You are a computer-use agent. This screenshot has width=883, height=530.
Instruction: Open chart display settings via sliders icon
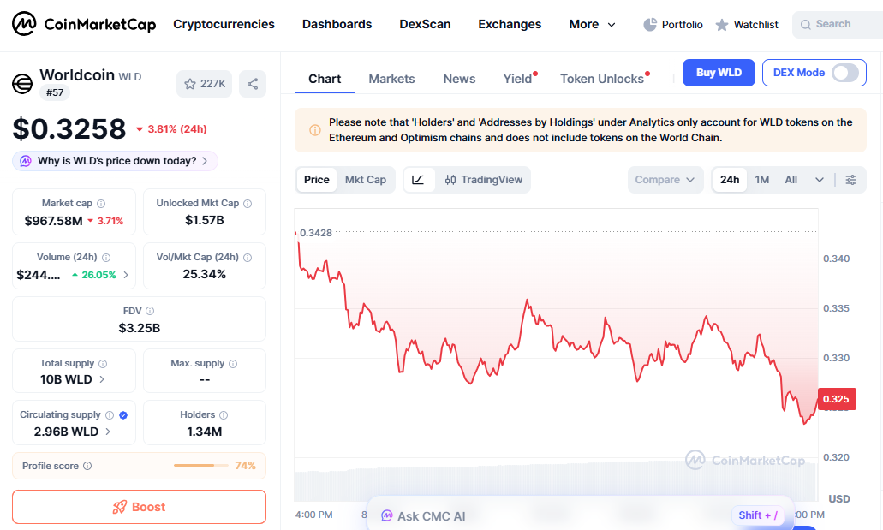(851, 180)
